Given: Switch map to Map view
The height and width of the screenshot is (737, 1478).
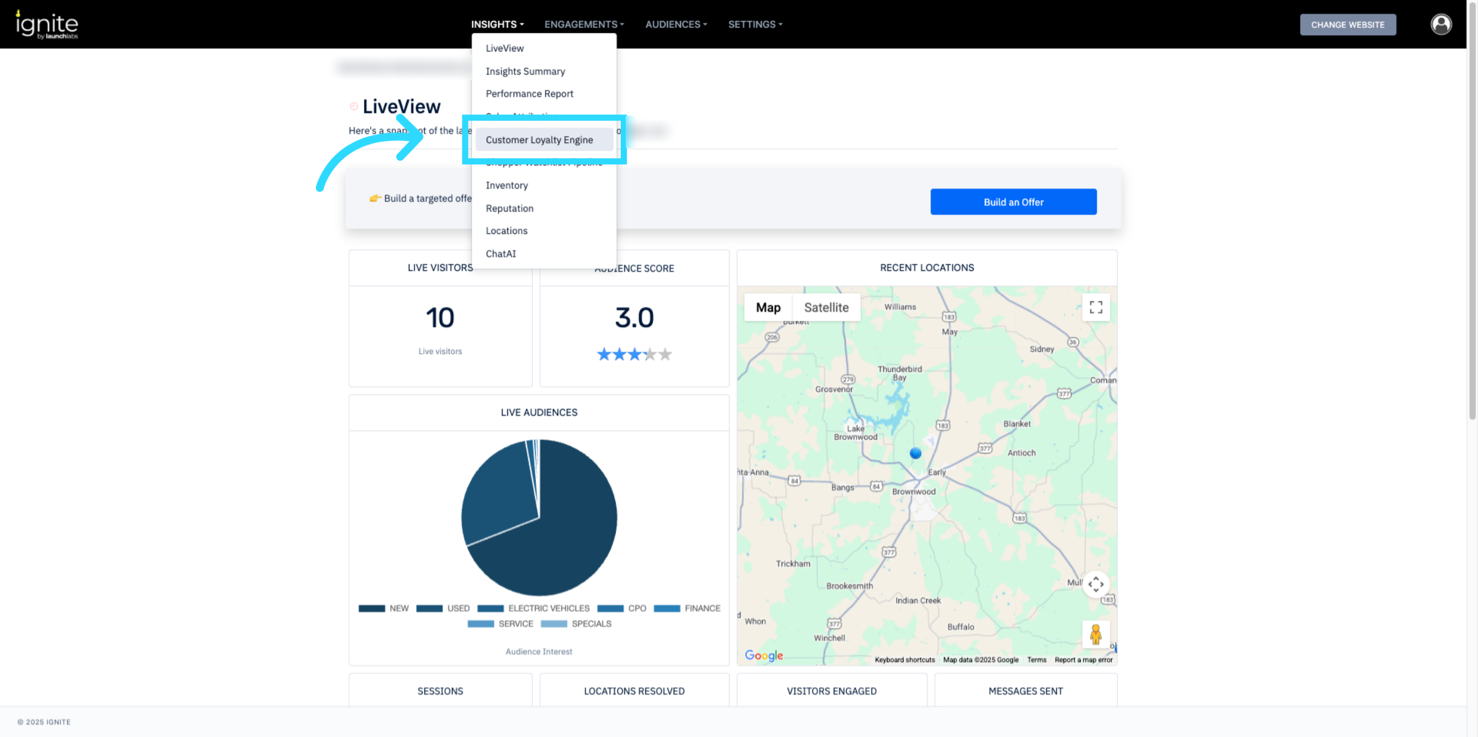Looking at the screenshot, I should [768, 307].
